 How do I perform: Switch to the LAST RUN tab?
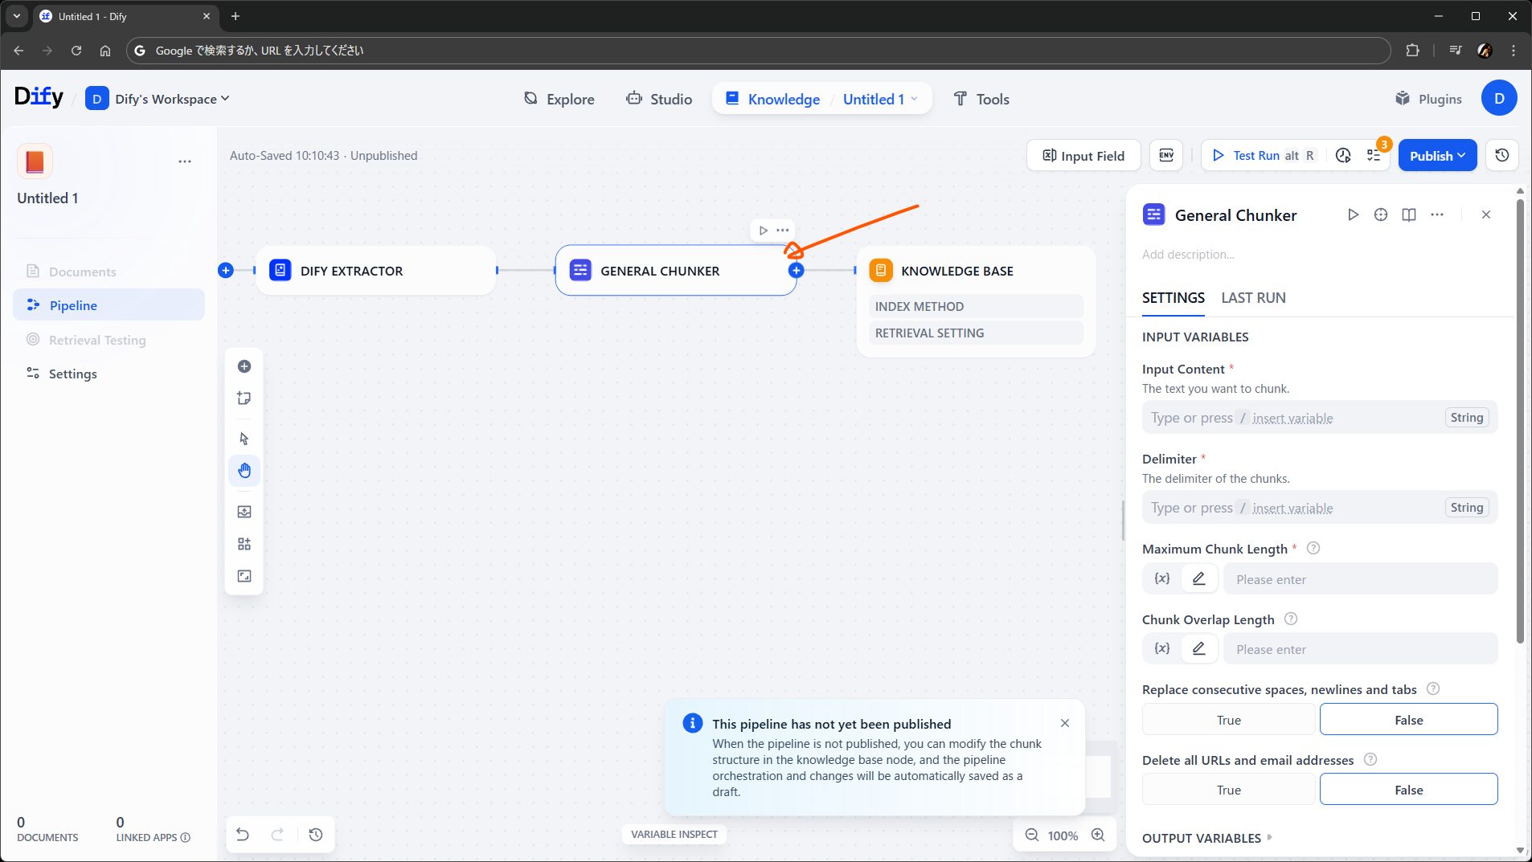click(1253, 298)
